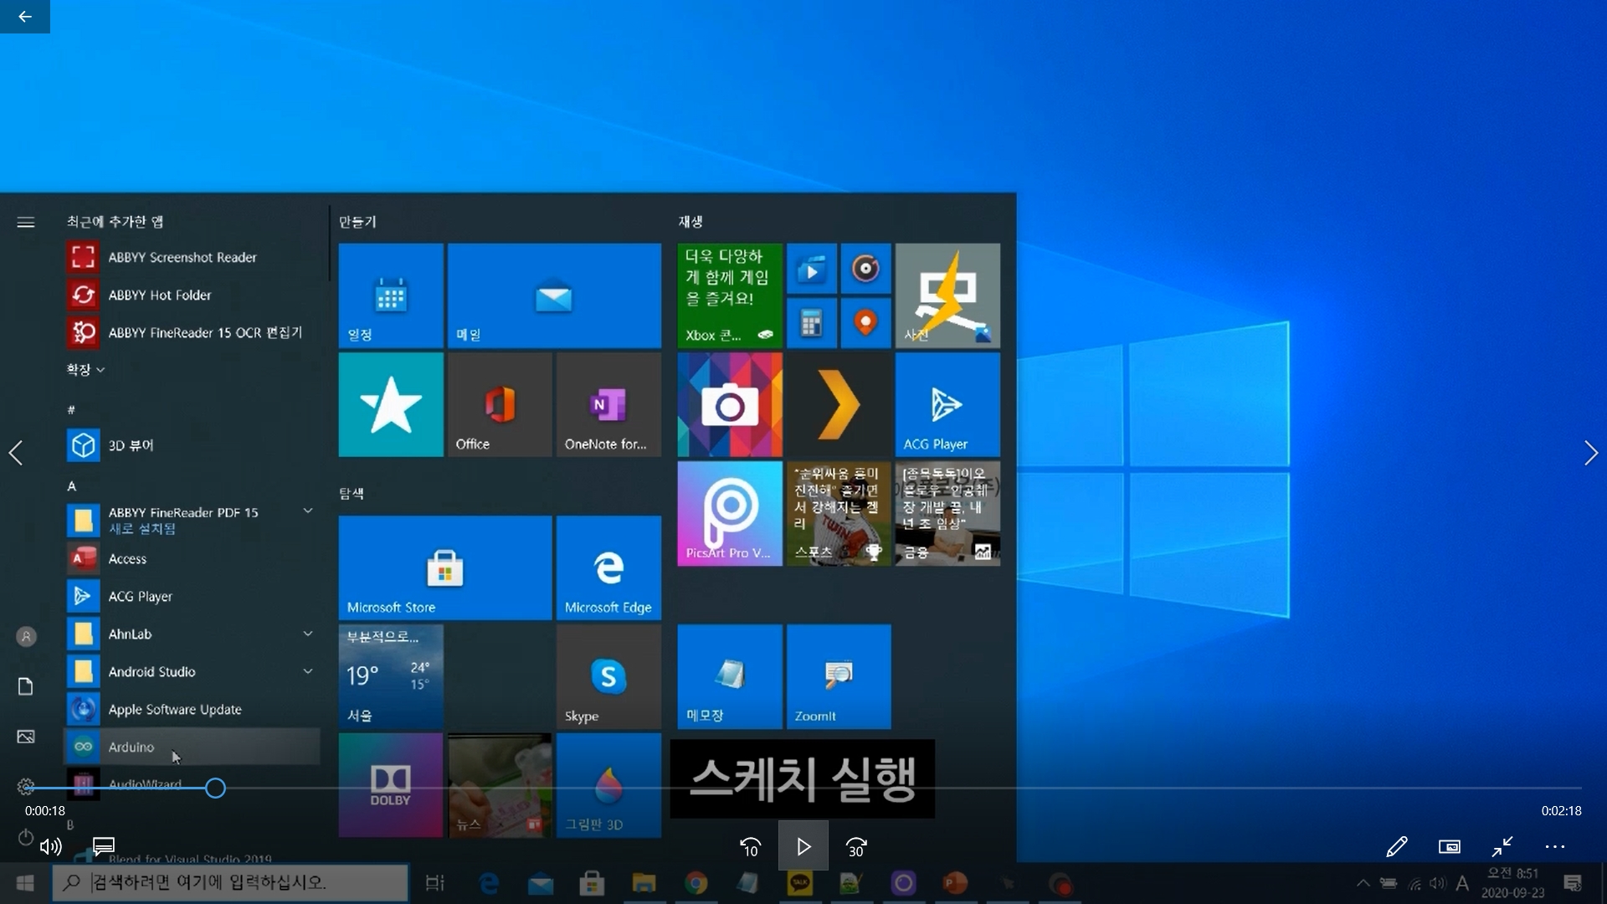This screenshot has height=904, width=1607.
Task: Open the 금융 finance news tile
Action: tap(947, 513)
